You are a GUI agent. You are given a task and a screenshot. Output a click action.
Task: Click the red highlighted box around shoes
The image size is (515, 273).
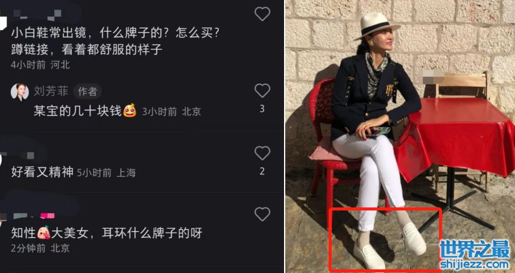385,239
